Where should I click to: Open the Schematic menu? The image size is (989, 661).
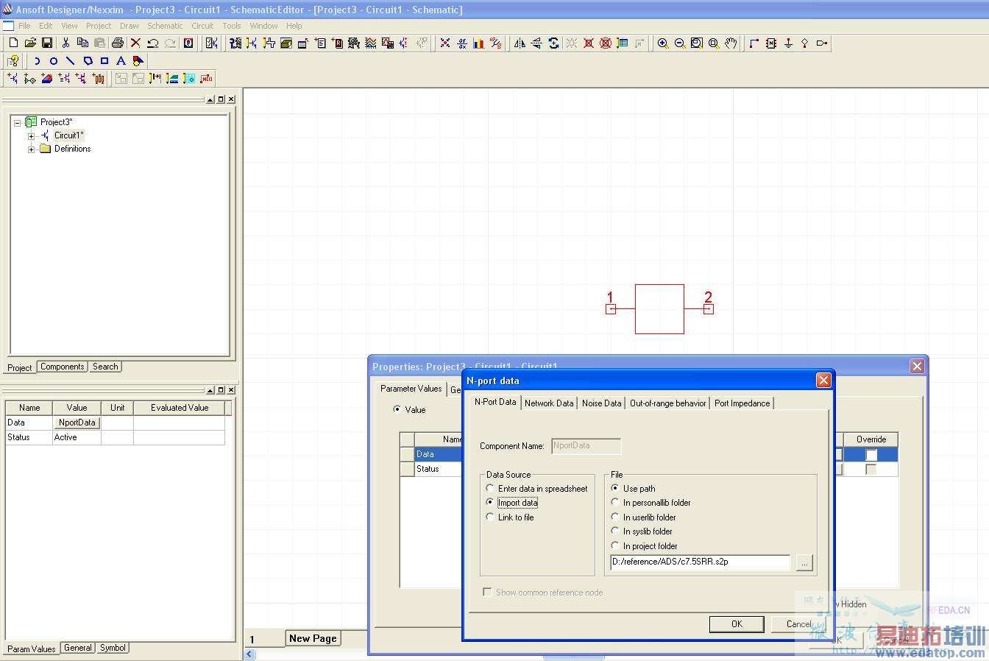pyautogui.click(x=165, y=26)
